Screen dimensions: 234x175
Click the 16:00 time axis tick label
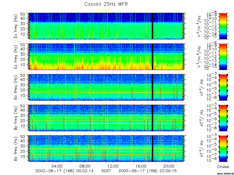point(141,166)
